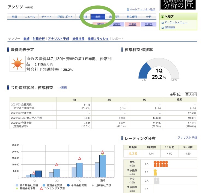Open the 株価 tab
Viewport: 202px width, 193px height.
tap(15, 17)
